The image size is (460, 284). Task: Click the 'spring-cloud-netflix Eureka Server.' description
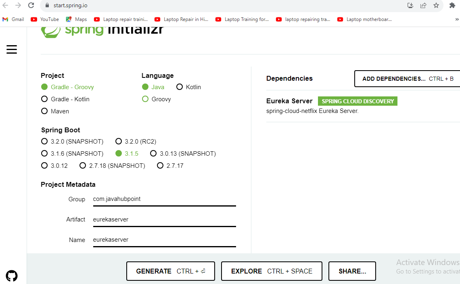tap(312, 111)
